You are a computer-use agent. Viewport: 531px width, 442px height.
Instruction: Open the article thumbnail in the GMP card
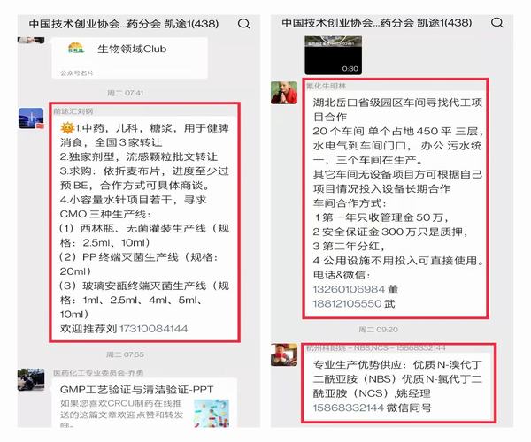(x=212, y=413)
